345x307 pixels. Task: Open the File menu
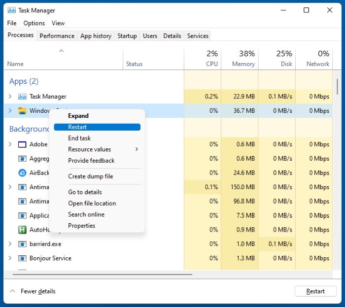pos(12,23)
